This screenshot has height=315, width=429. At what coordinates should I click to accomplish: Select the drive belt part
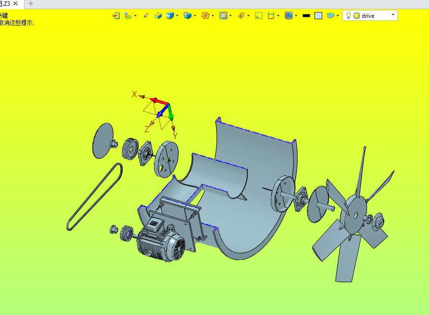pos(94,197)
